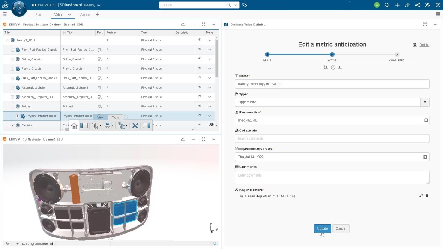The height and width of the screenshot is (249, 443).
Task: Click the add plus icon in top bar
Action: pyautogui.click(x=397, y=5)
